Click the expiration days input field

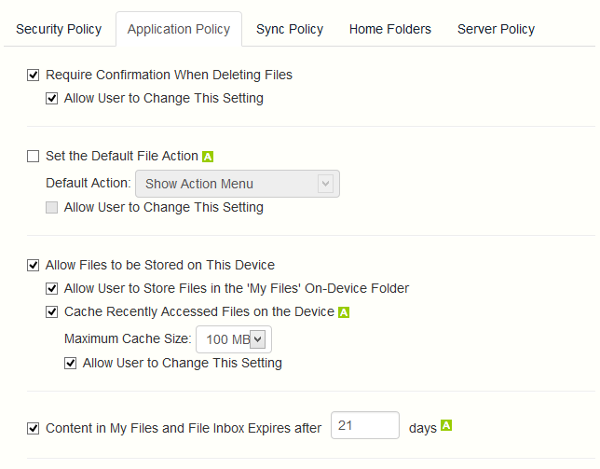point(364,426)
